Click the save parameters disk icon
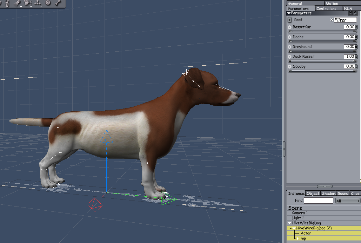 [x=350, y=13]
